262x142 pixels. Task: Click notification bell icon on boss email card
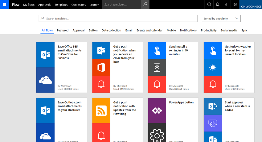point(101,84)
